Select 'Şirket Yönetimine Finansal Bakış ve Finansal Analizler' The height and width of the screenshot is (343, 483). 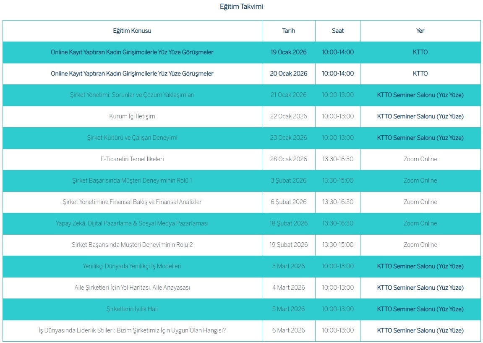point(132,202)
